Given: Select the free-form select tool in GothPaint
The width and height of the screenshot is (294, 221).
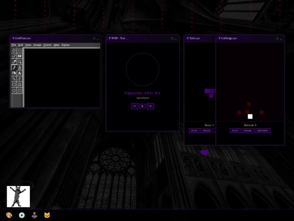Looking at the screenshot, I should (14, 50).
